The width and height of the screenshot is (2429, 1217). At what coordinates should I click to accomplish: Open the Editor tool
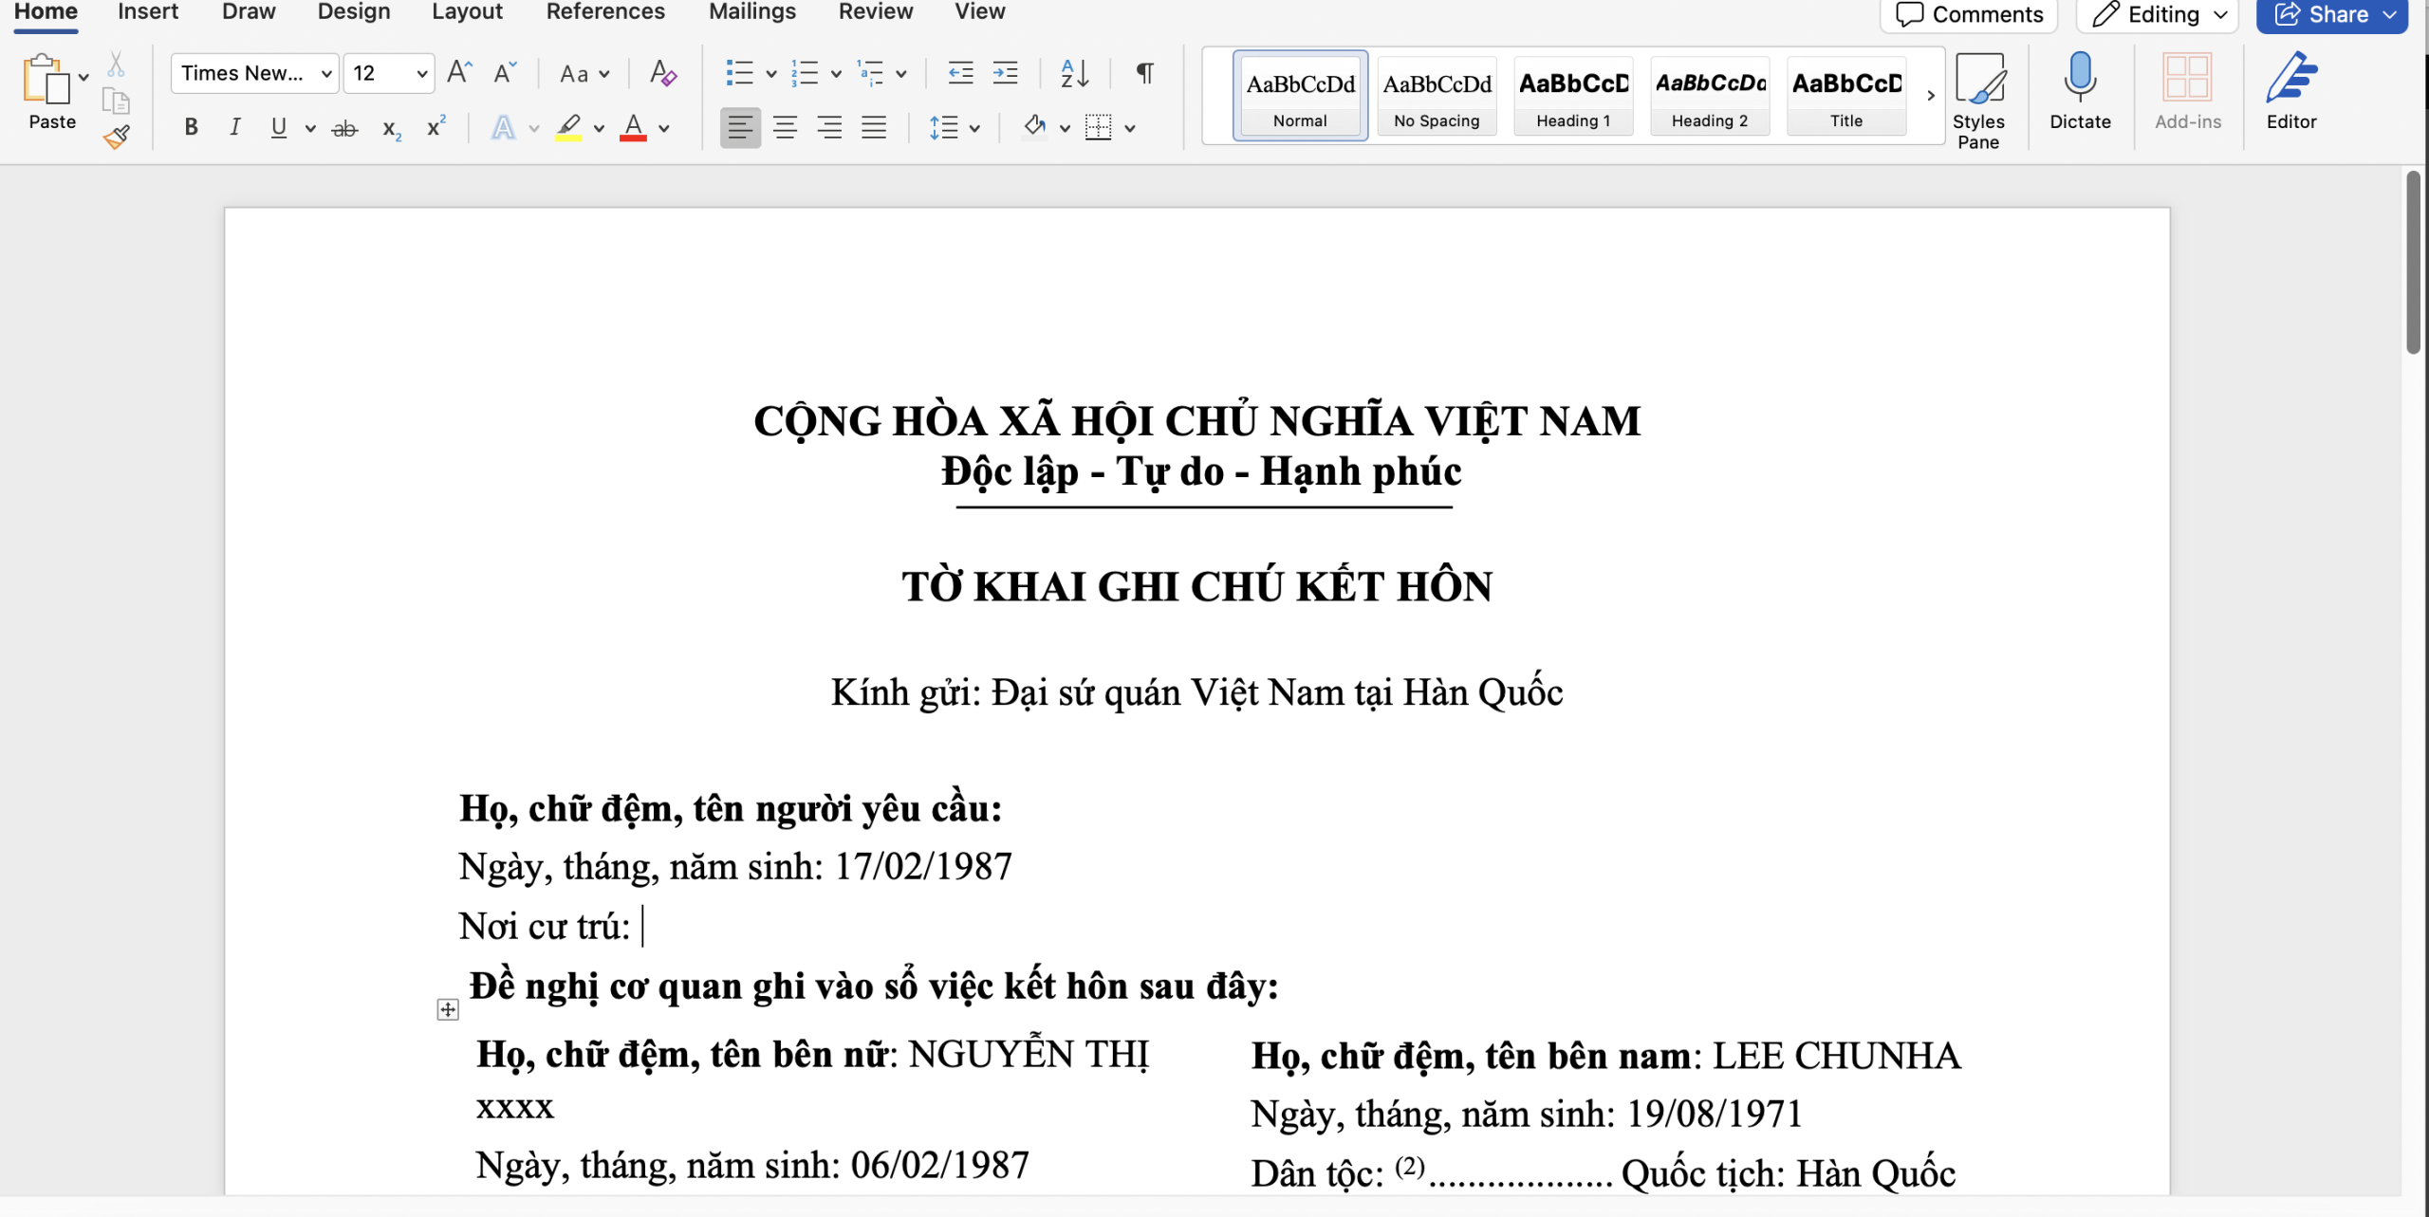tap(2291, 92)
